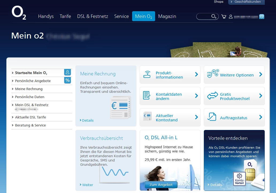Click the O2 logo
This screenshot has height=193, width=276.
pyautogui.click(x=19, y=13)
